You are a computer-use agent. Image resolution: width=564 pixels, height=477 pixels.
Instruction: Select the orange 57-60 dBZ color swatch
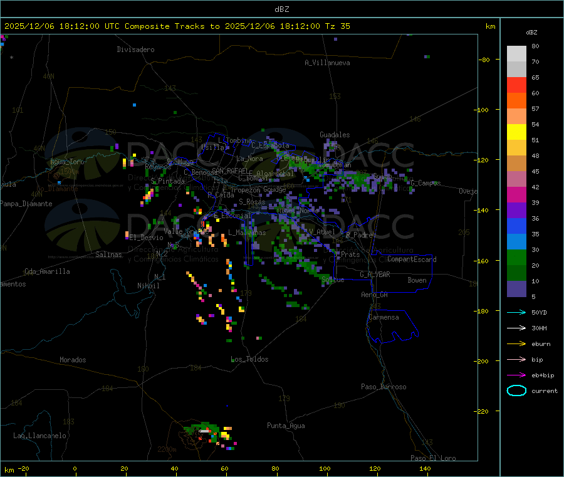516,101
